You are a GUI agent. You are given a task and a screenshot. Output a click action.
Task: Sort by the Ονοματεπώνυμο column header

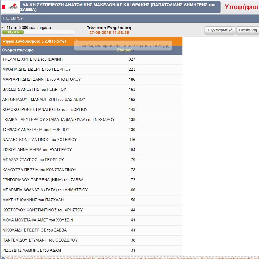coord(18,50)
